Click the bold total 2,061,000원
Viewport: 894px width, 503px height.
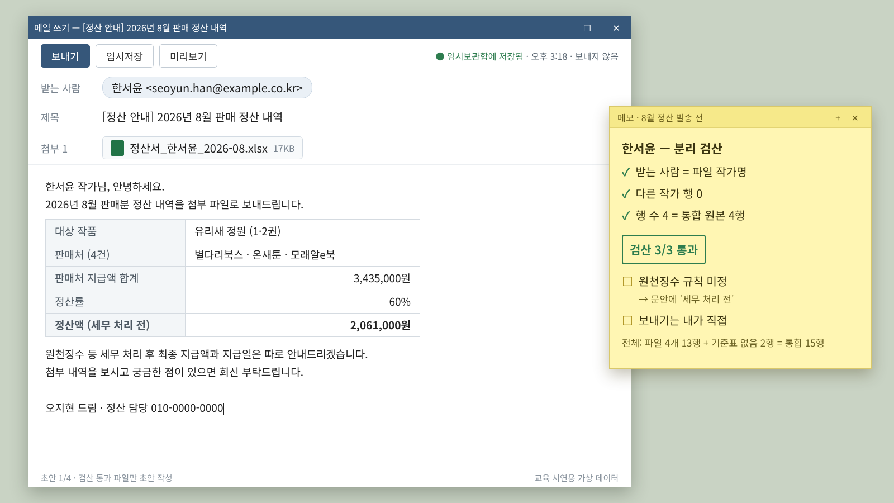click(x=381, y=325)
